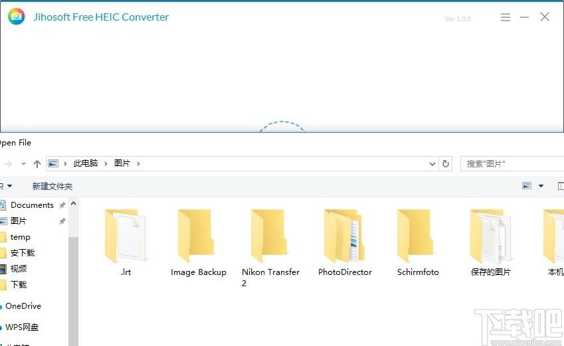
Task: Refresh the 图片 folder view
Action: coord(445,163)
